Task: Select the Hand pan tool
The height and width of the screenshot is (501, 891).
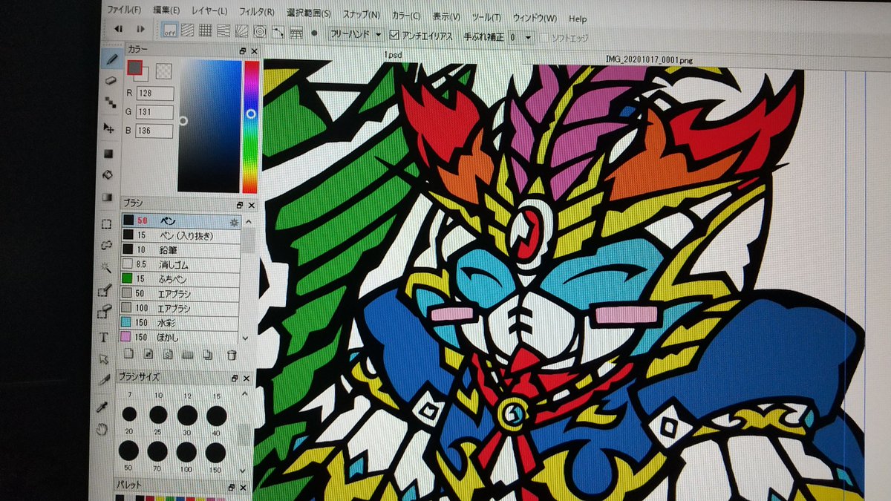Action: pyautogui.click(x=102, y=428)
